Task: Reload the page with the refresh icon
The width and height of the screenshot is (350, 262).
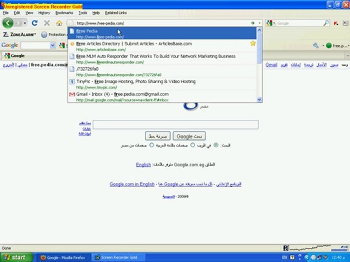Action: [34, 23]
